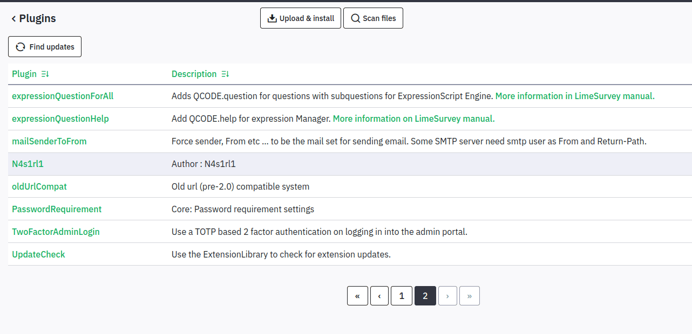This screenshot has height=334, width=692.
Task: Click the Scan files button
Action: [x=373, y=18]
